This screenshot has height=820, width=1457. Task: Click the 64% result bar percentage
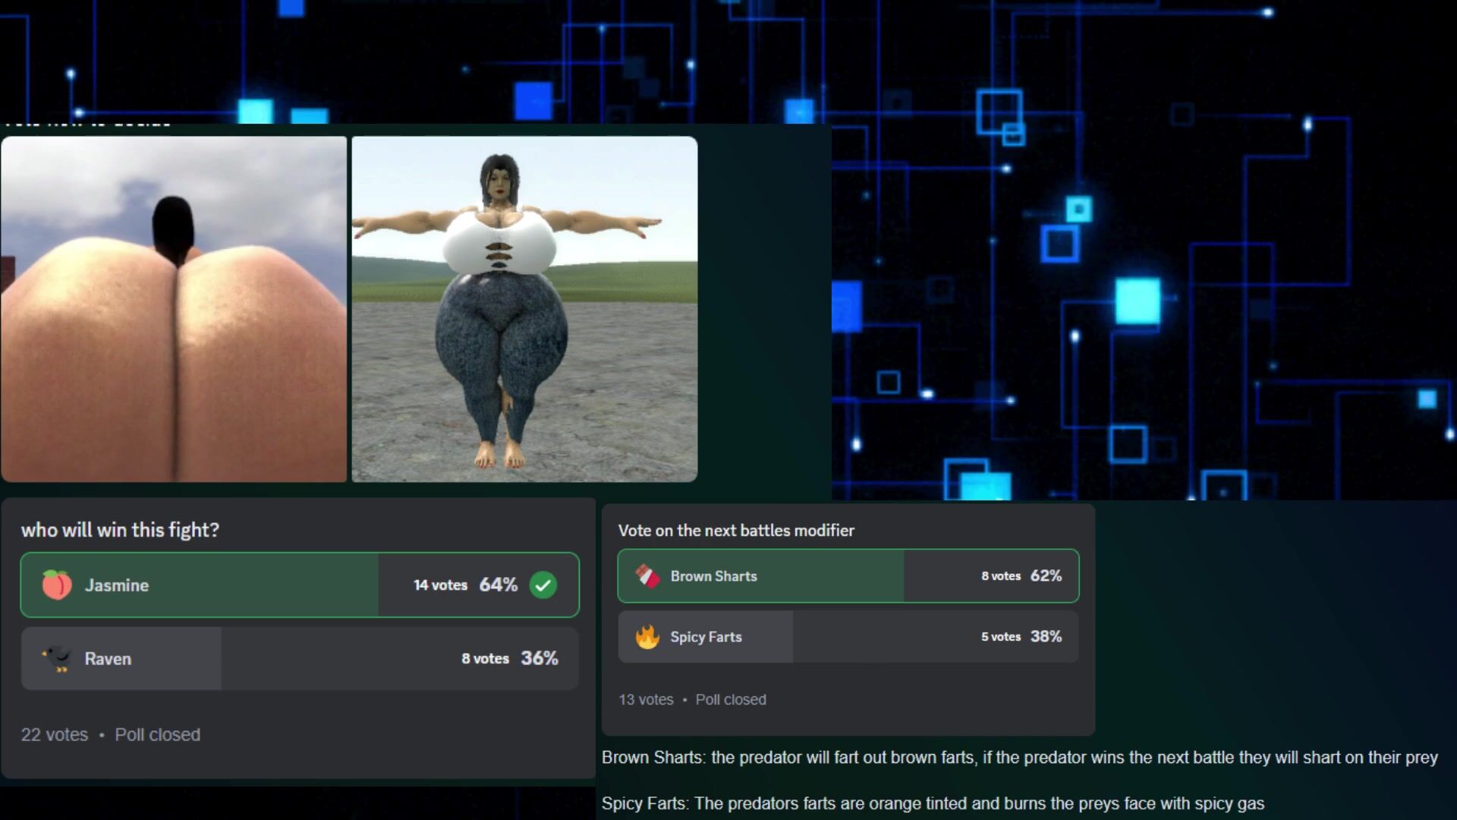point(498,585)
